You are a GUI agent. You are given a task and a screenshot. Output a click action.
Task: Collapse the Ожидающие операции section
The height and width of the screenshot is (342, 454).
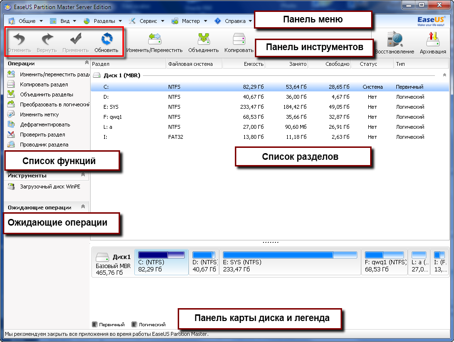click(x=83, y=207)
